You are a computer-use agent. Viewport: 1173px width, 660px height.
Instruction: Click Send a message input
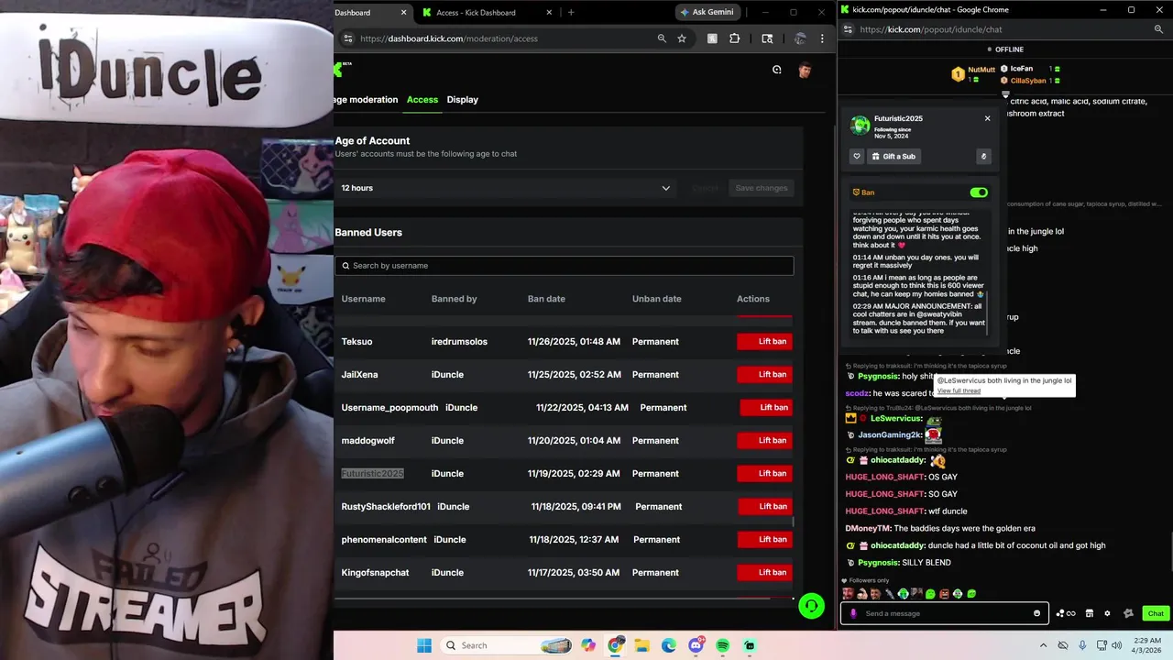coord(944,613)
